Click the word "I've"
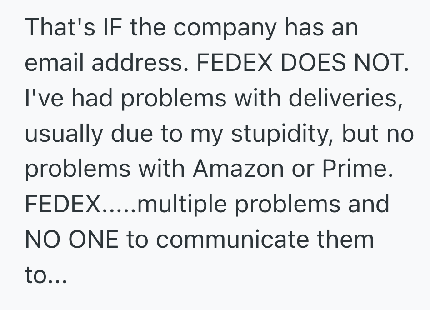The width and height of the screenshot is (430, 310). click(41, 98)
